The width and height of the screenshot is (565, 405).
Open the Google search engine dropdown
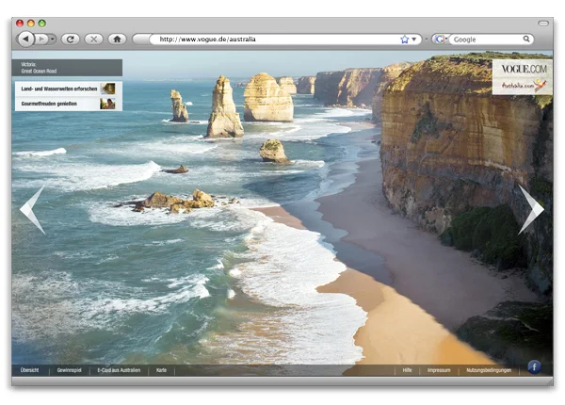[x=440, y=40]
